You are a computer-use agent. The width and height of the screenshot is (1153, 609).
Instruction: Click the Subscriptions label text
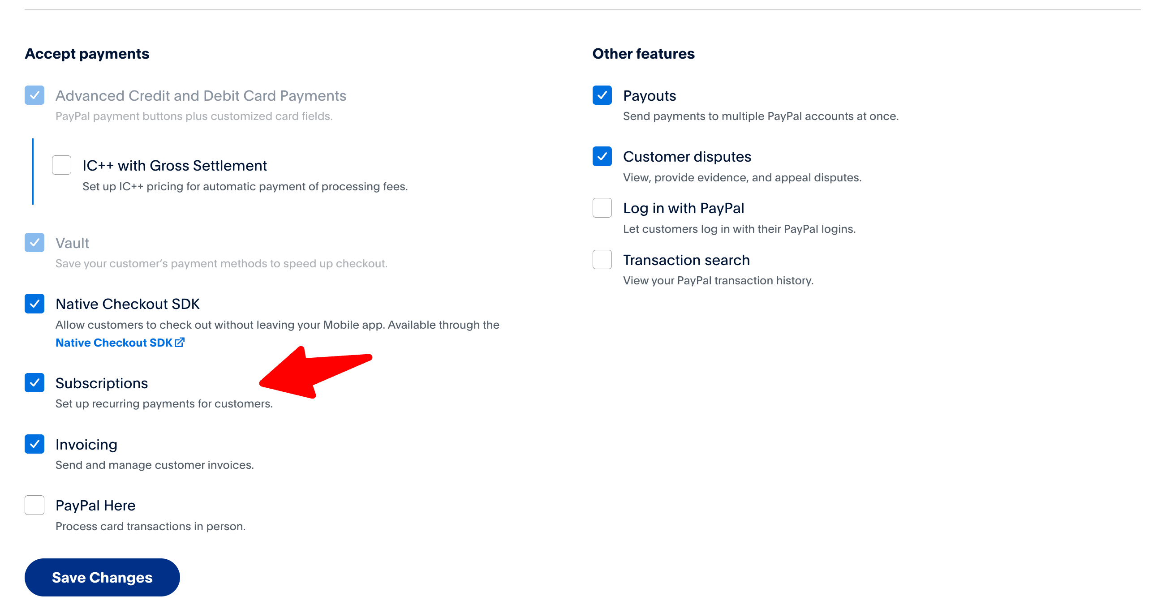[x=102, y=383]
